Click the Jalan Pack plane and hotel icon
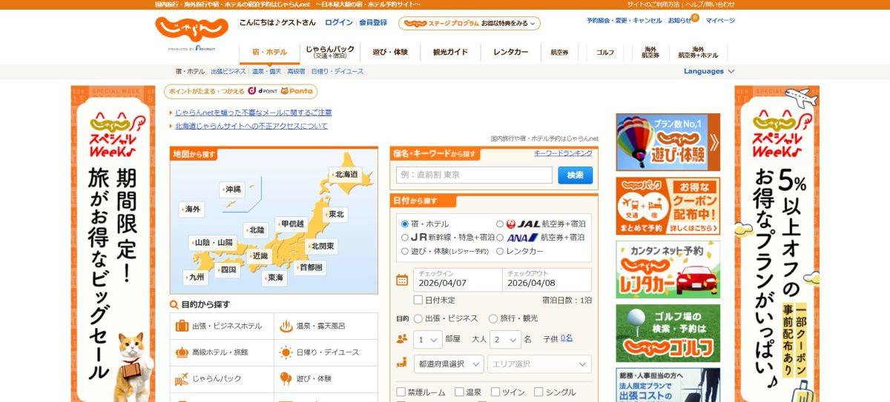 coord(182,379)
